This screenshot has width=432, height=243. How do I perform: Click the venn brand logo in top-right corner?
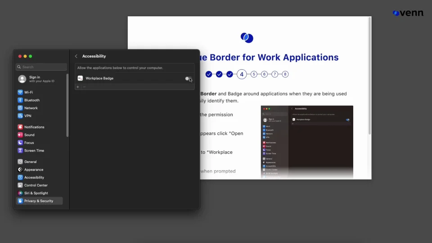click(408, 13)
